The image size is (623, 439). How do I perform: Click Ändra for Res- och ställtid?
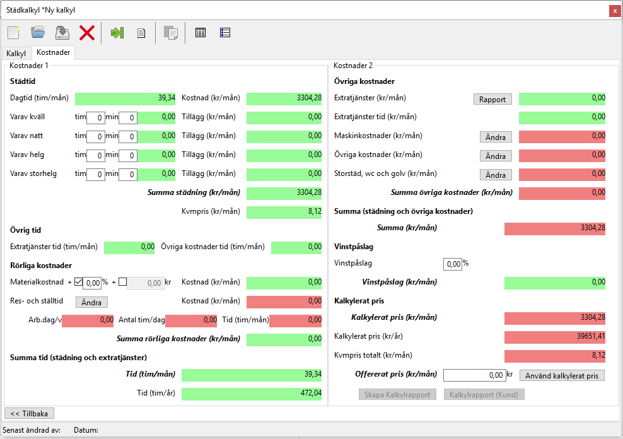click(91, 302)
